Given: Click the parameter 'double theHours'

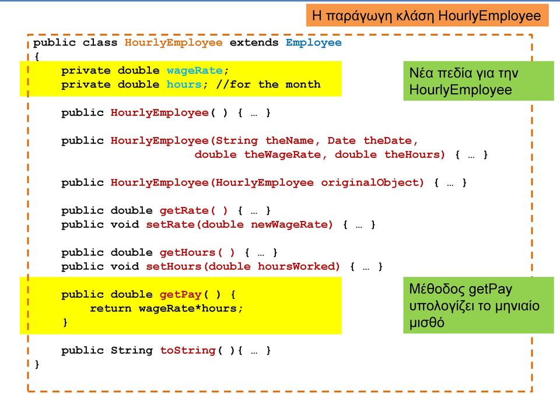Looking at the screenshot, I should click(387, 154).
